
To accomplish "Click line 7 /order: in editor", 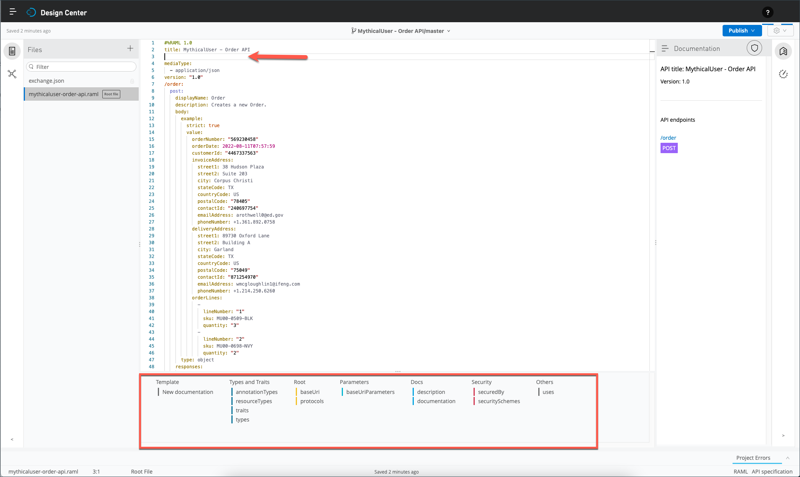I will tap(174, 84).
